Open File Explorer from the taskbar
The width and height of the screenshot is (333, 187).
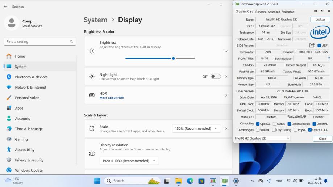tap(178, 181)
